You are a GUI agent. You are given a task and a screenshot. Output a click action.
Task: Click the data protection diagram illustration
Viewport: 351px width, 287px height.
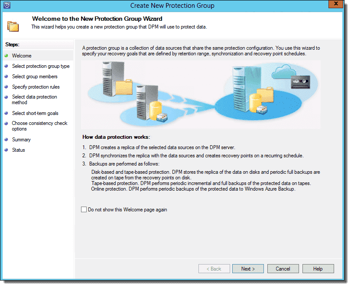point(201,95)
